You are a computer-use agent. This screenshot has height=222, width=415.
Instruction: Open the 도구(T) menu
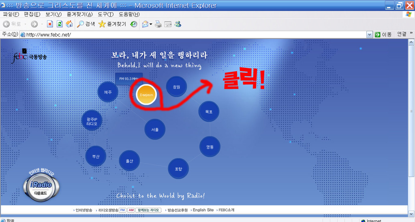coord(106,14)
